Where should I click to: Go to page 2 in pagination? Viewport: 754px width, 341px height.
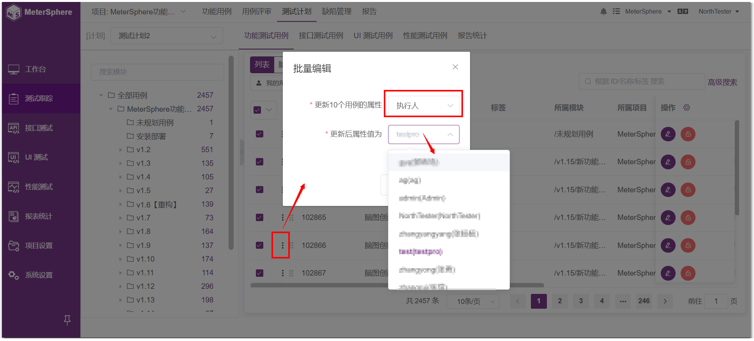coord(560,301)
